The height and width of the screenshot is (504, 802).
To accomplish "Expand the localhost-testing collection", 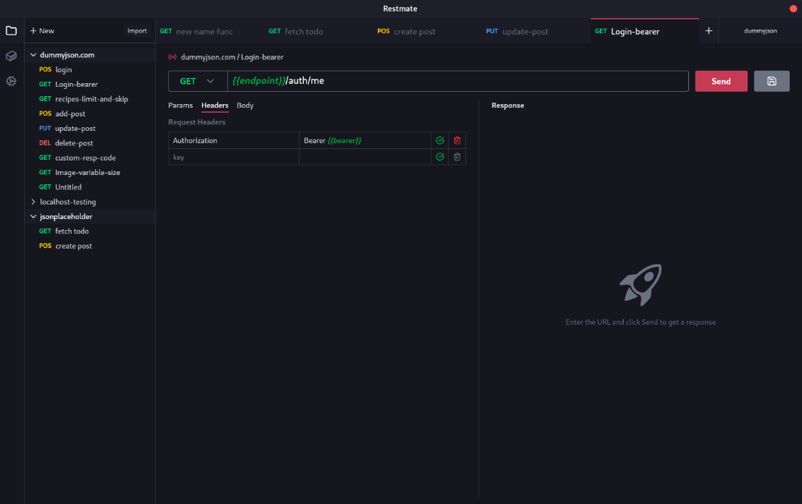I will [x=33, y=202].
